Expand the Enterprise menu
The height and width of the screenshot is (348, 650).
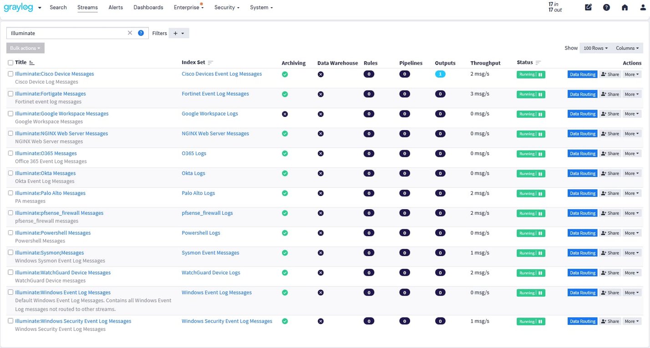[x=188, y=7]
